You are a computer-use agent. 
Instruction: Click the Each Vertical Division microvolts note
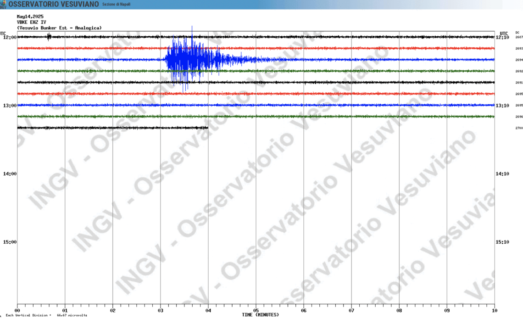coord(46,315)
